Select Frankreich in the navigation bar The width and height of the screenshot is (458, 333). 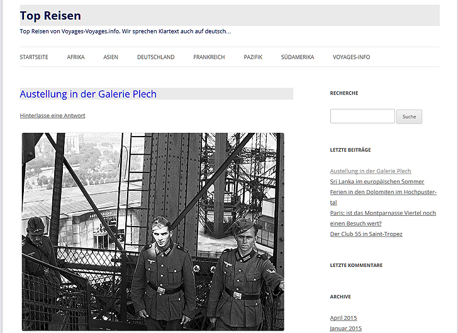pos(209,57)
